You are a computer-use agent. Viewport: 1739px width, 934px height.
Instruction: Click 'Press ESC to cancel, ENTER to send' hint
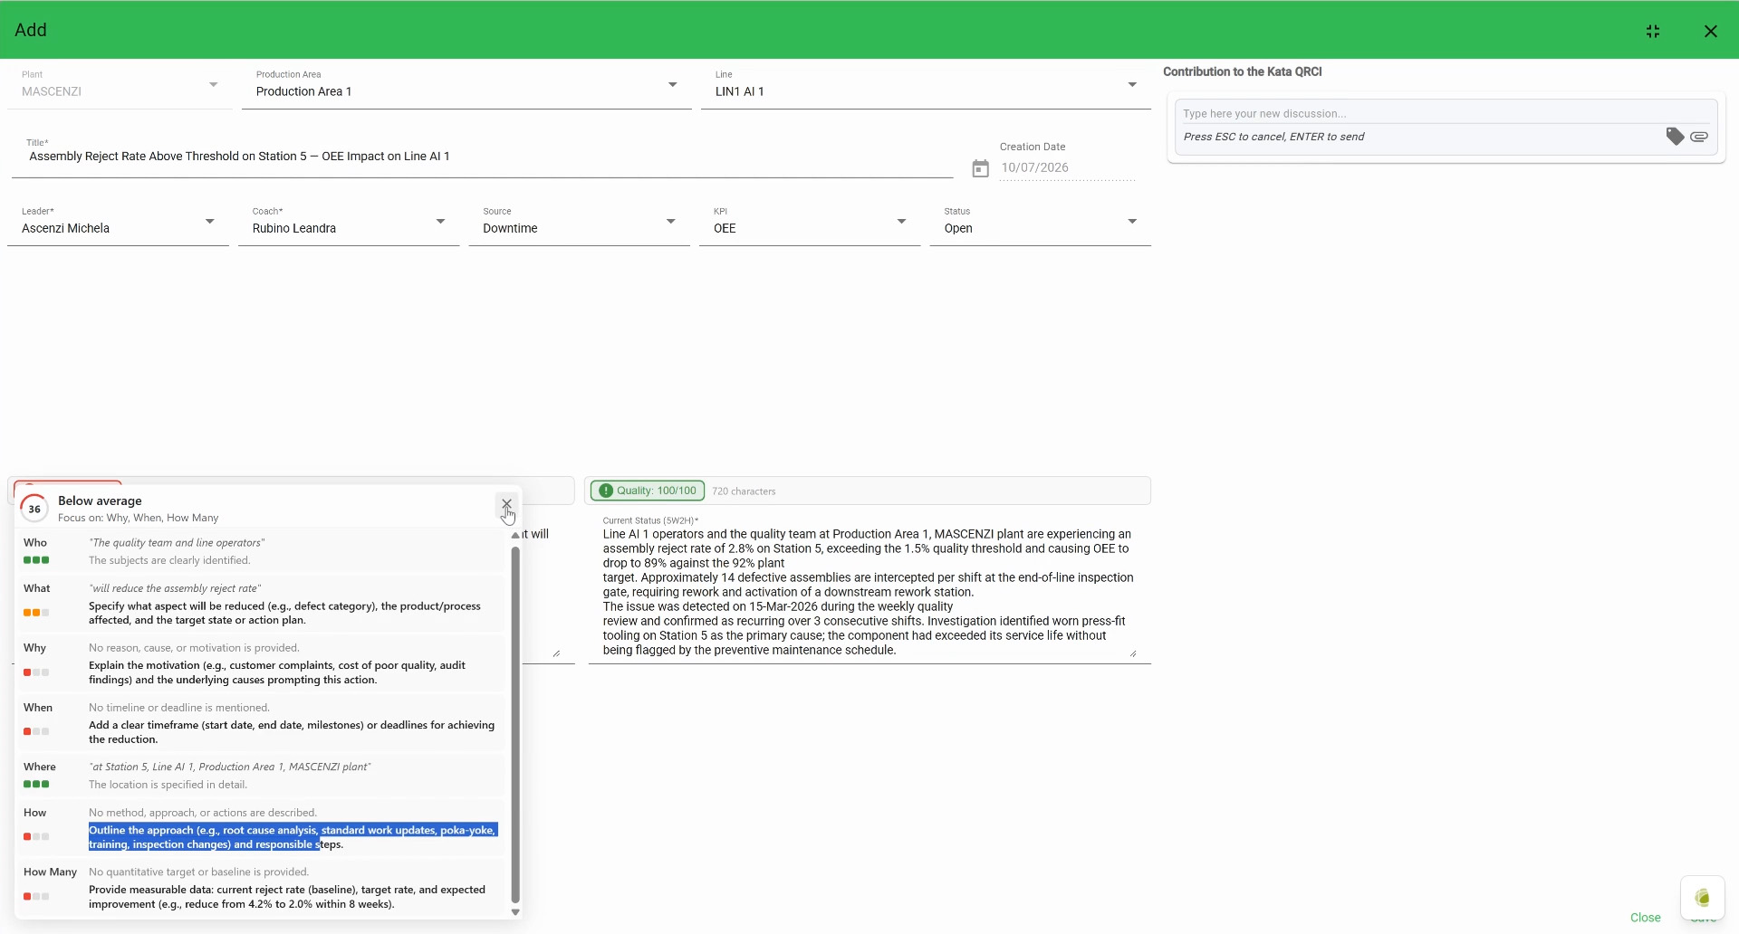(x=1274, y=138)
